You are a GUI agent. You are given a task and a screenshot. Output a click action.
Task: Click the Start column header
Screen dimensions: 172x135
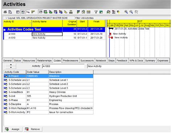tap(82, 24)
